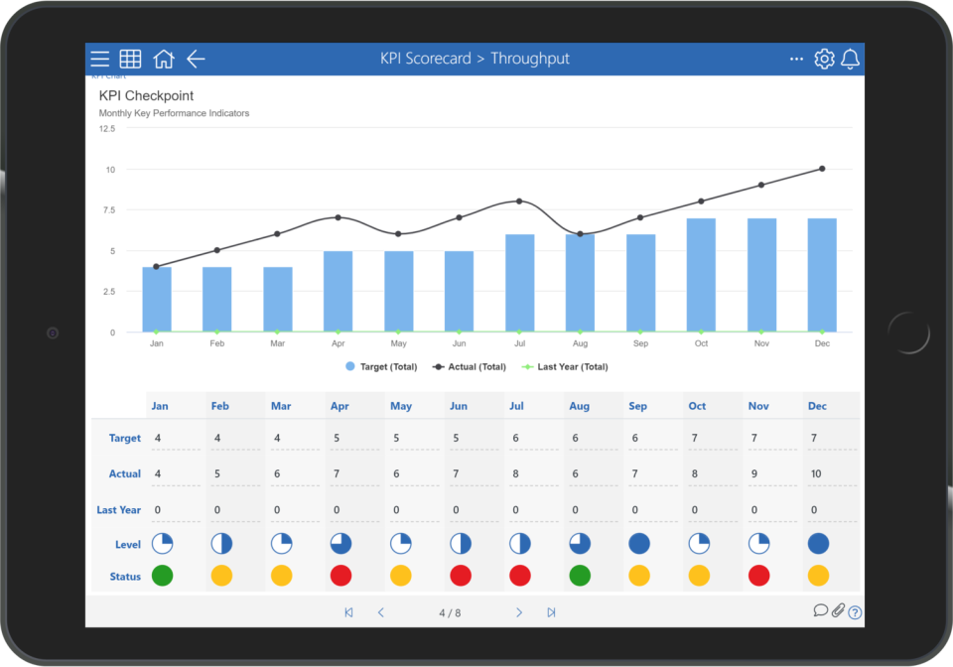
Task: Open the more options ellipsis menu
Action: coord(796,59)
